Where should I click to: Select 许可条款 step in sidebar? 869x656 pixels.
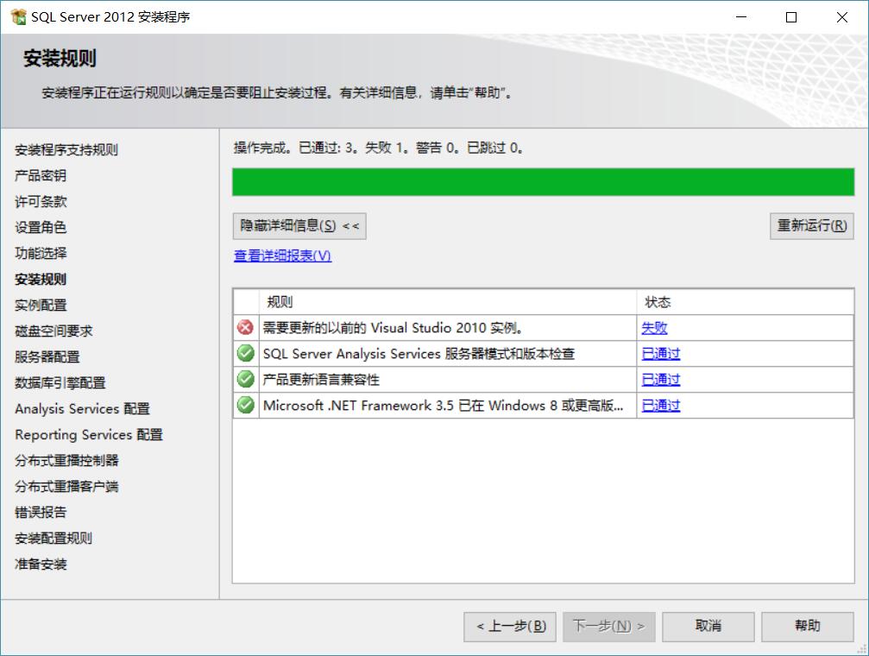[x=41, y=202]
